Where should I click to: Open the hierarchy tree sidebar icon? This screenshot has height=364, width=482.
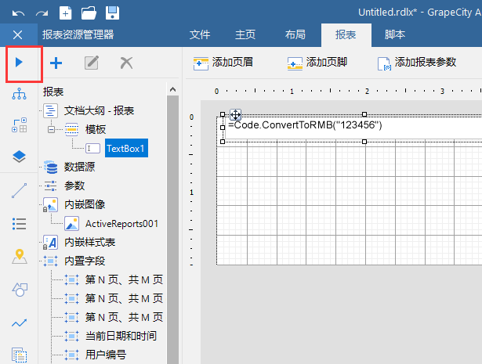(19, 94)
